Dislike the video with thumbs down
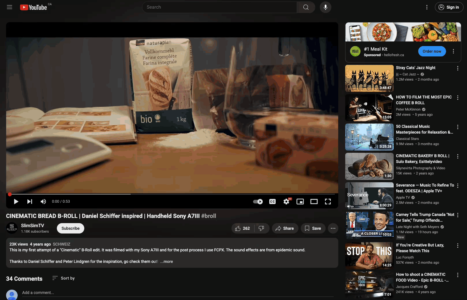 (x=261, y=228)
